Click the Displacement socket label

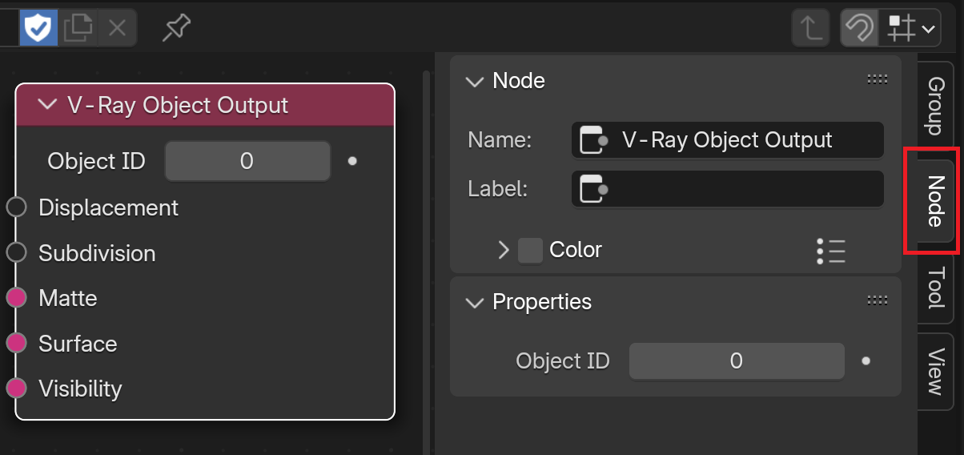point(108,207)
